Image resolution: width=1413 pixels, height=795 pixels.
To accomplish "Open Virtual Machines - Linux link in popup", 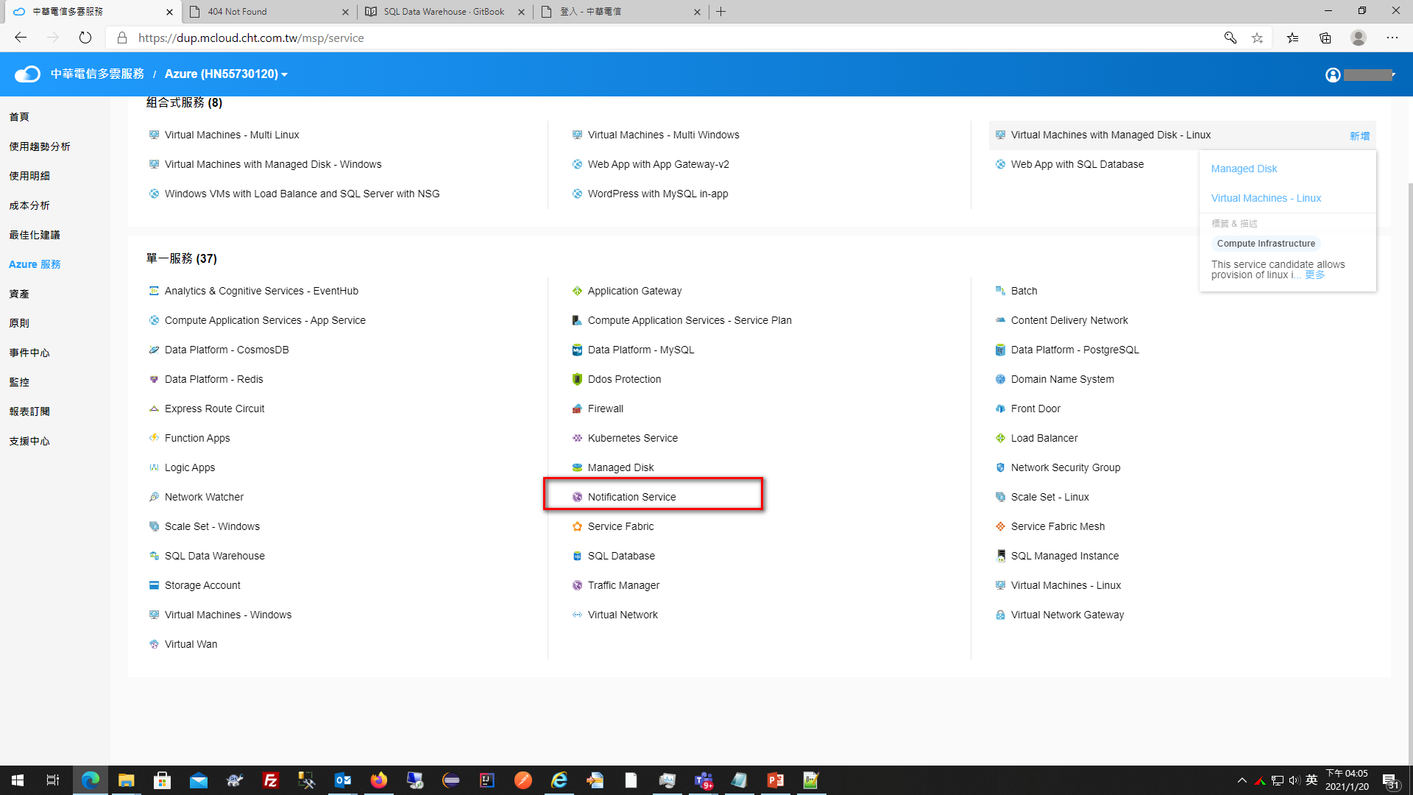I will 1266,198.
